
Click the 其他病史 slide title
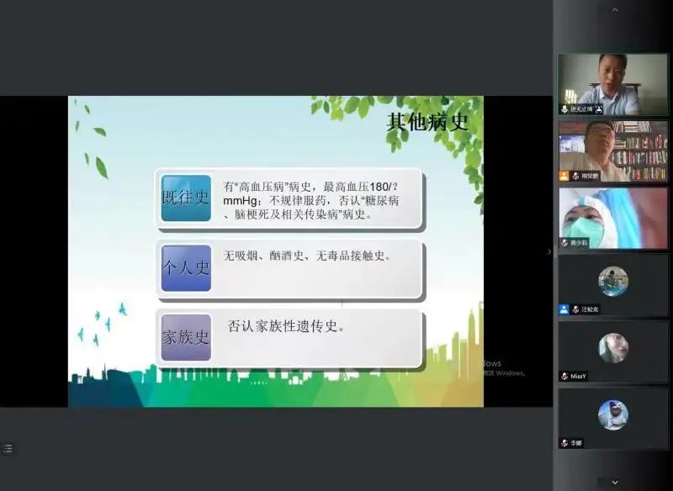[x=427, y=122]
